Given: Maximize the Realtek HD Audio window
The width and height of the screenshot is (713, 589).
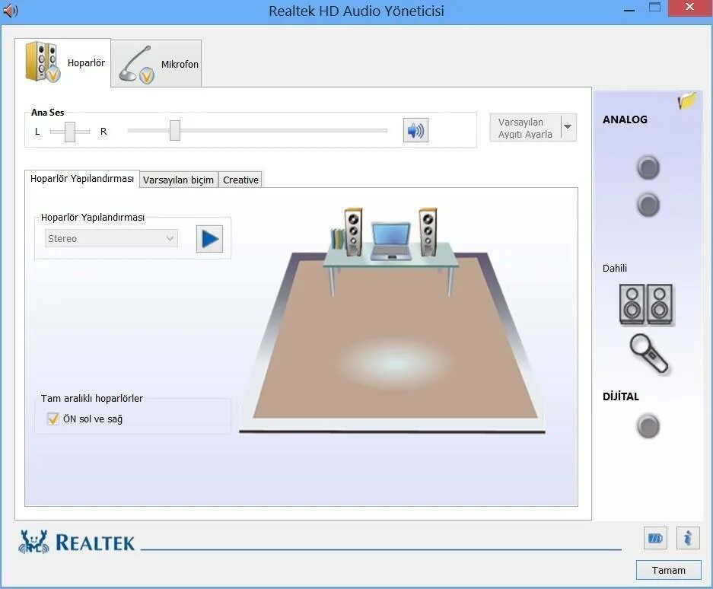Looking at the screenshot, I should [x=655, y=8].
